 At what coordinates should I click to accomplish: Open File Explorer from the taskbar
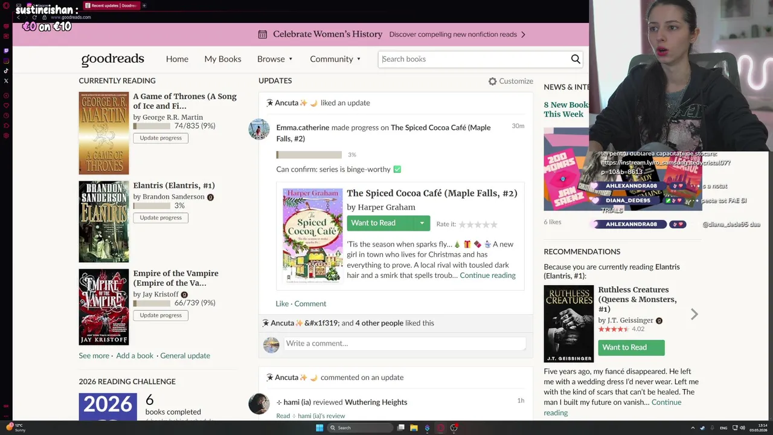[x=414, y=428]
